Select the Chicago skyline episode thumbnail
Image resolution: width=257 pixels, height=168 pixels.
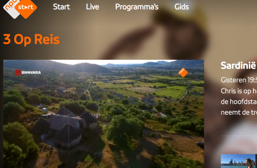[x=239, y=161]
